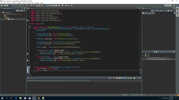Focus the Quick Access field
The image size is (179, 100).
pos(168,5)
